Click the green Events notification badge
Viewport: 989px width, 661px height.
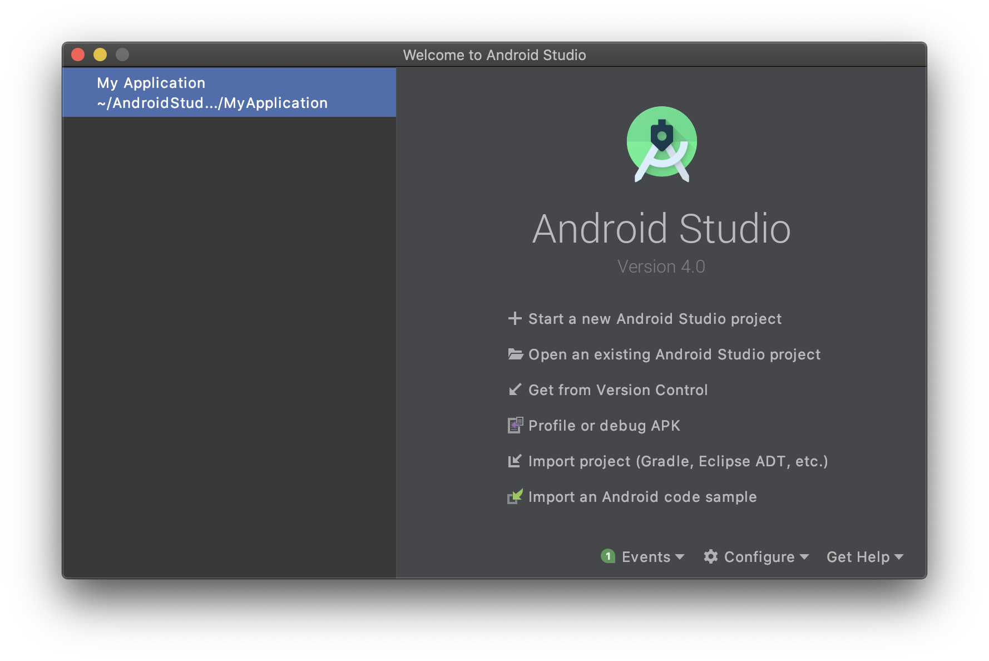[x=608, y=556]
